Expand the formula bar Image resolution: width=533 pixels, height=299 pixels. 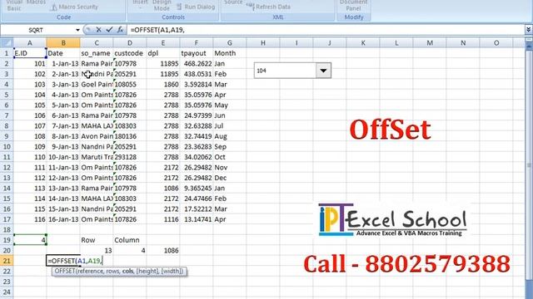click(x=528, y=30)
